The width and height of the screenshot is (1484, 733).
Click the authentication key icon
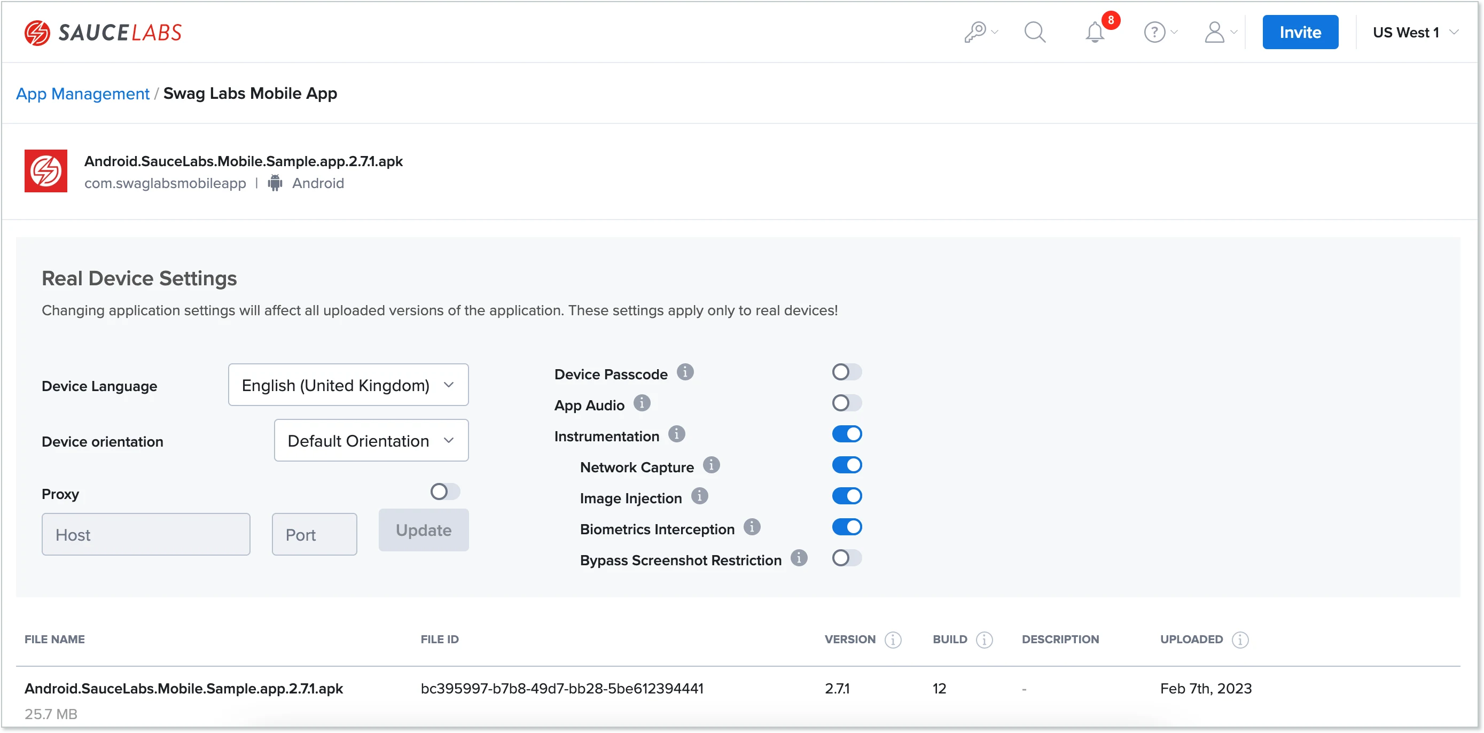click(977, 32)
